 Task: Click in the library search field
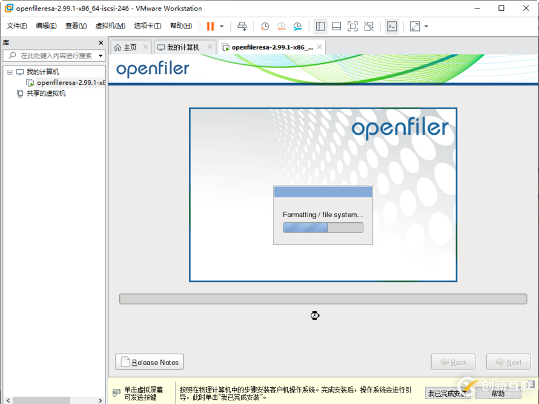55,55
